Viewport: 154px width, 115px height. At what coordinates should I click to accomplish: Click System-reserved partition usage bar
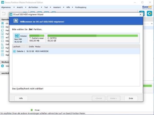[x=37, y=36]
